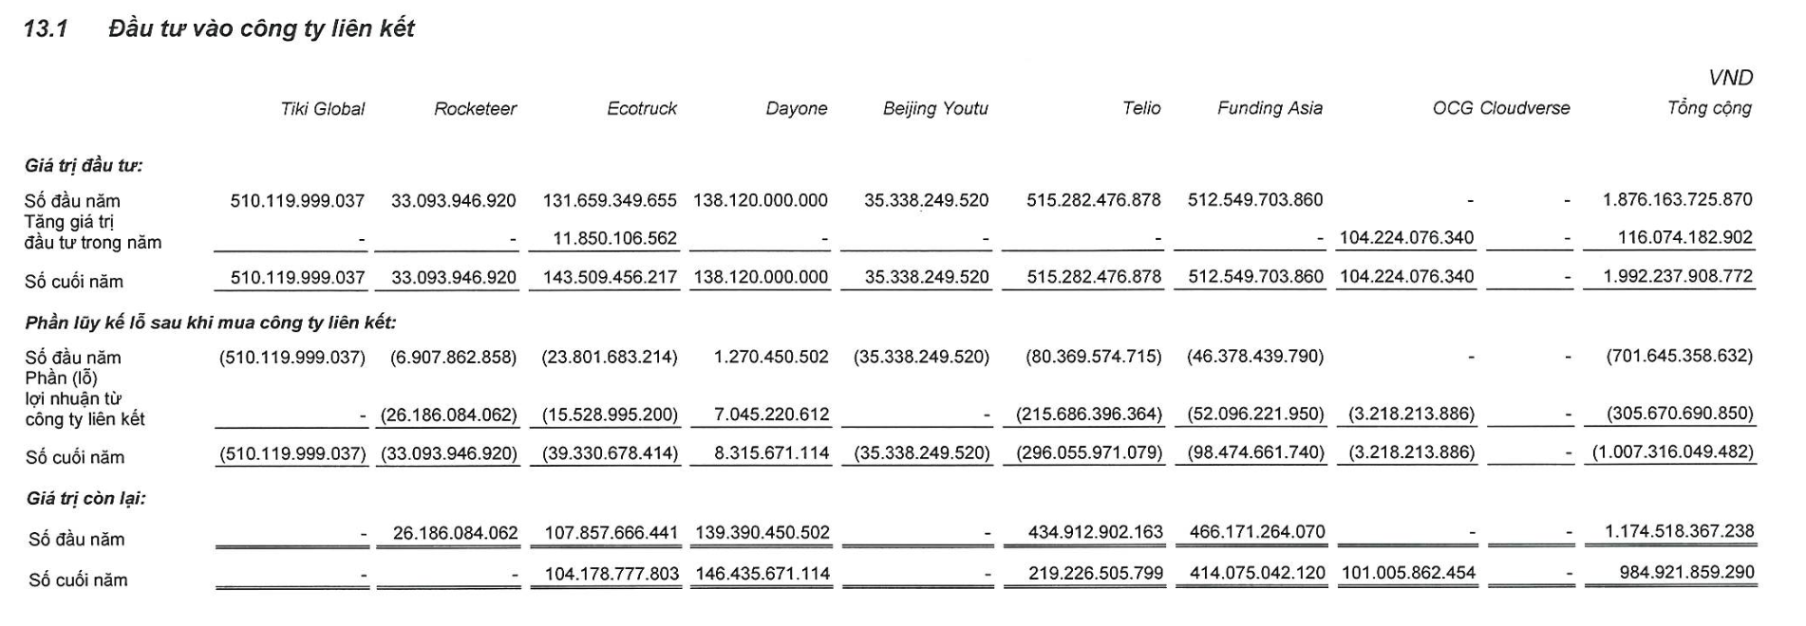This screenshot has height=626, width=1806.
Task: Click the OCG Cloudverse column header
Action: pyautogui.click(x=1500, y=109)
